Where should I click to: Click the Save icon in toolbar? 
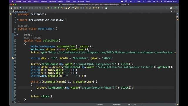click(x=15, y=8)
